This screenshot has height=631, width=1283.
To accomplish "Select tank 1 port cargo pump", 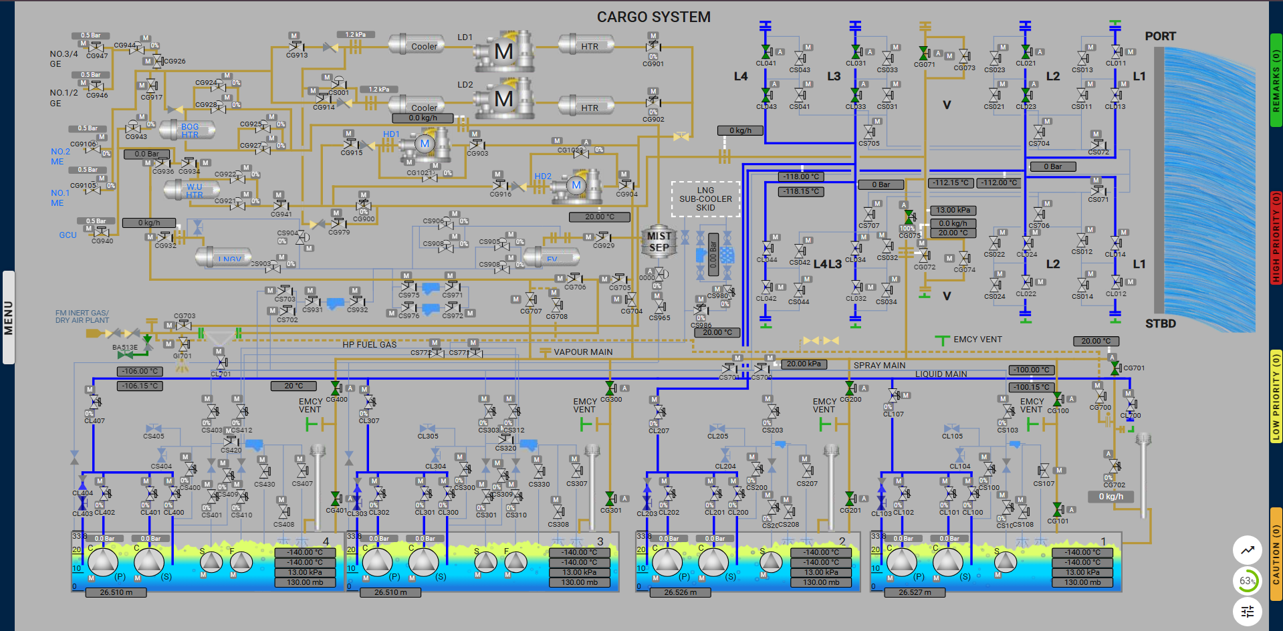I will tap(902, 562).
